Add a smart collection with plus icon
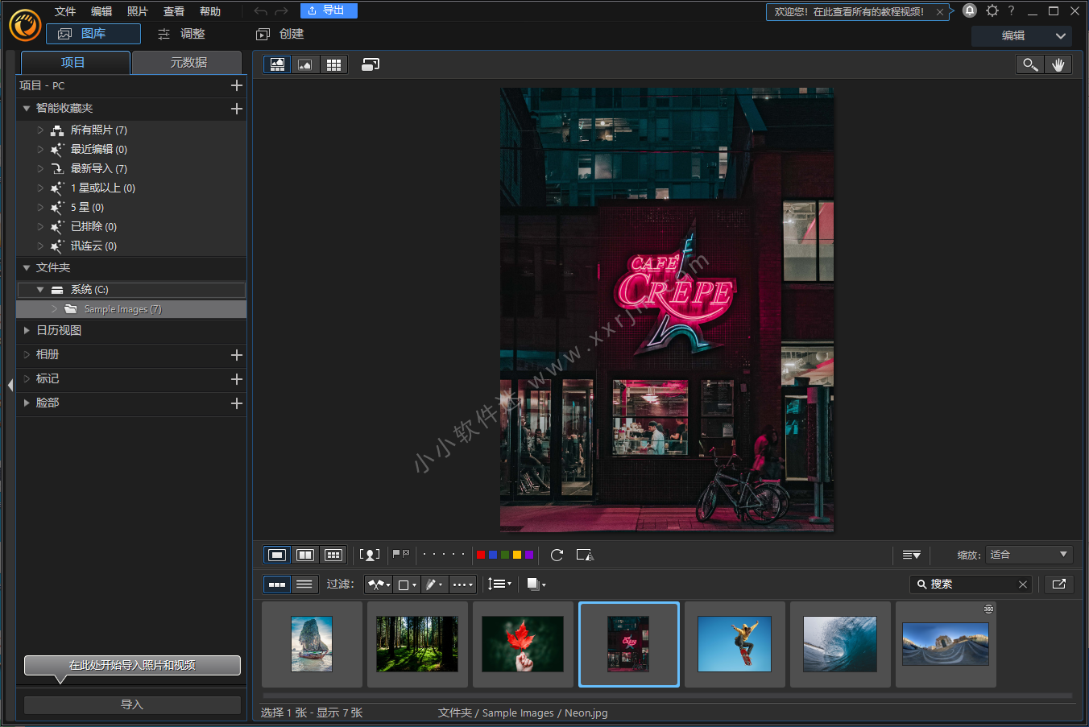 (237, 109)
